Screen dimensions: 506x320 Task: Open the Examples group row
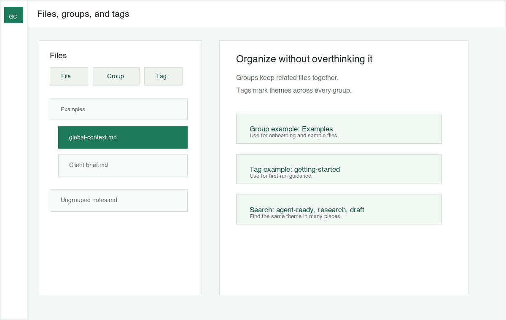(x=118, y=109)
